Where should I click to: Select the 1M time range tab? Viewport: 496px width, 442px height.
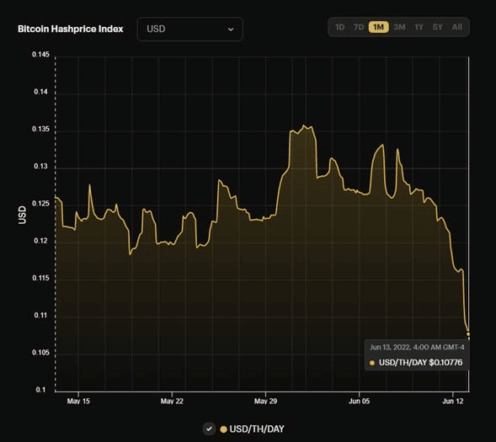pyautogui.click(x=379, y=27)
